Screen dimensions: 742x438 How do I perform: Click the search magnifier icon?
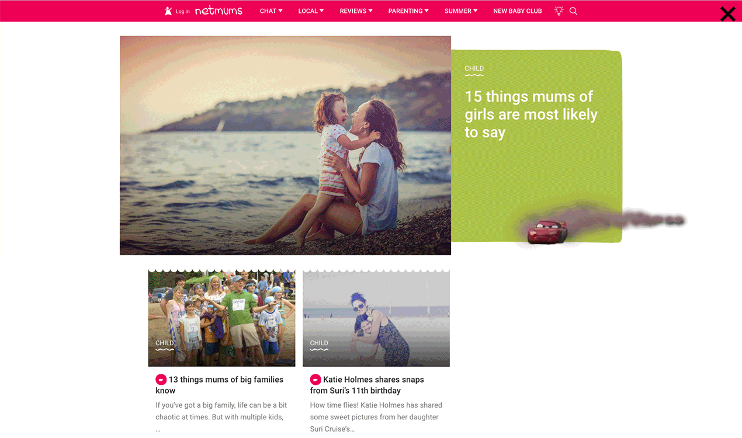pyautogui.click(x=573, y=11)
